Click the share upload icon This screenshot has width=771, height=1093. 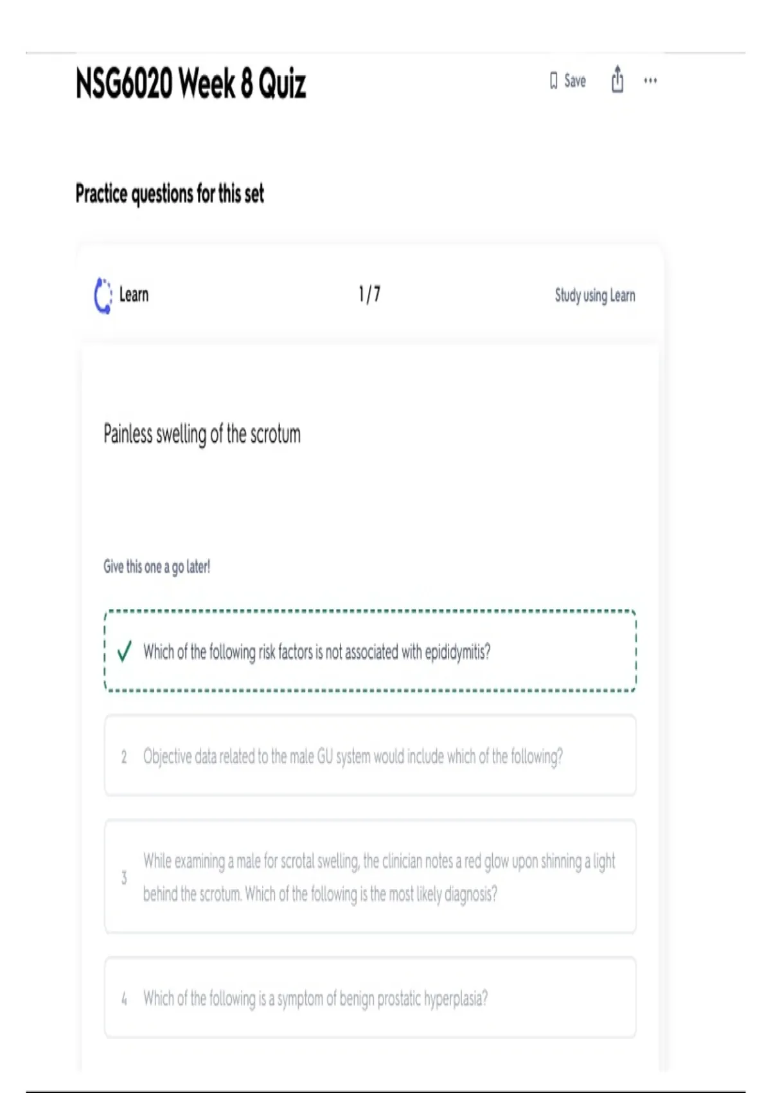pyautogui.click(x=617, y=80)
